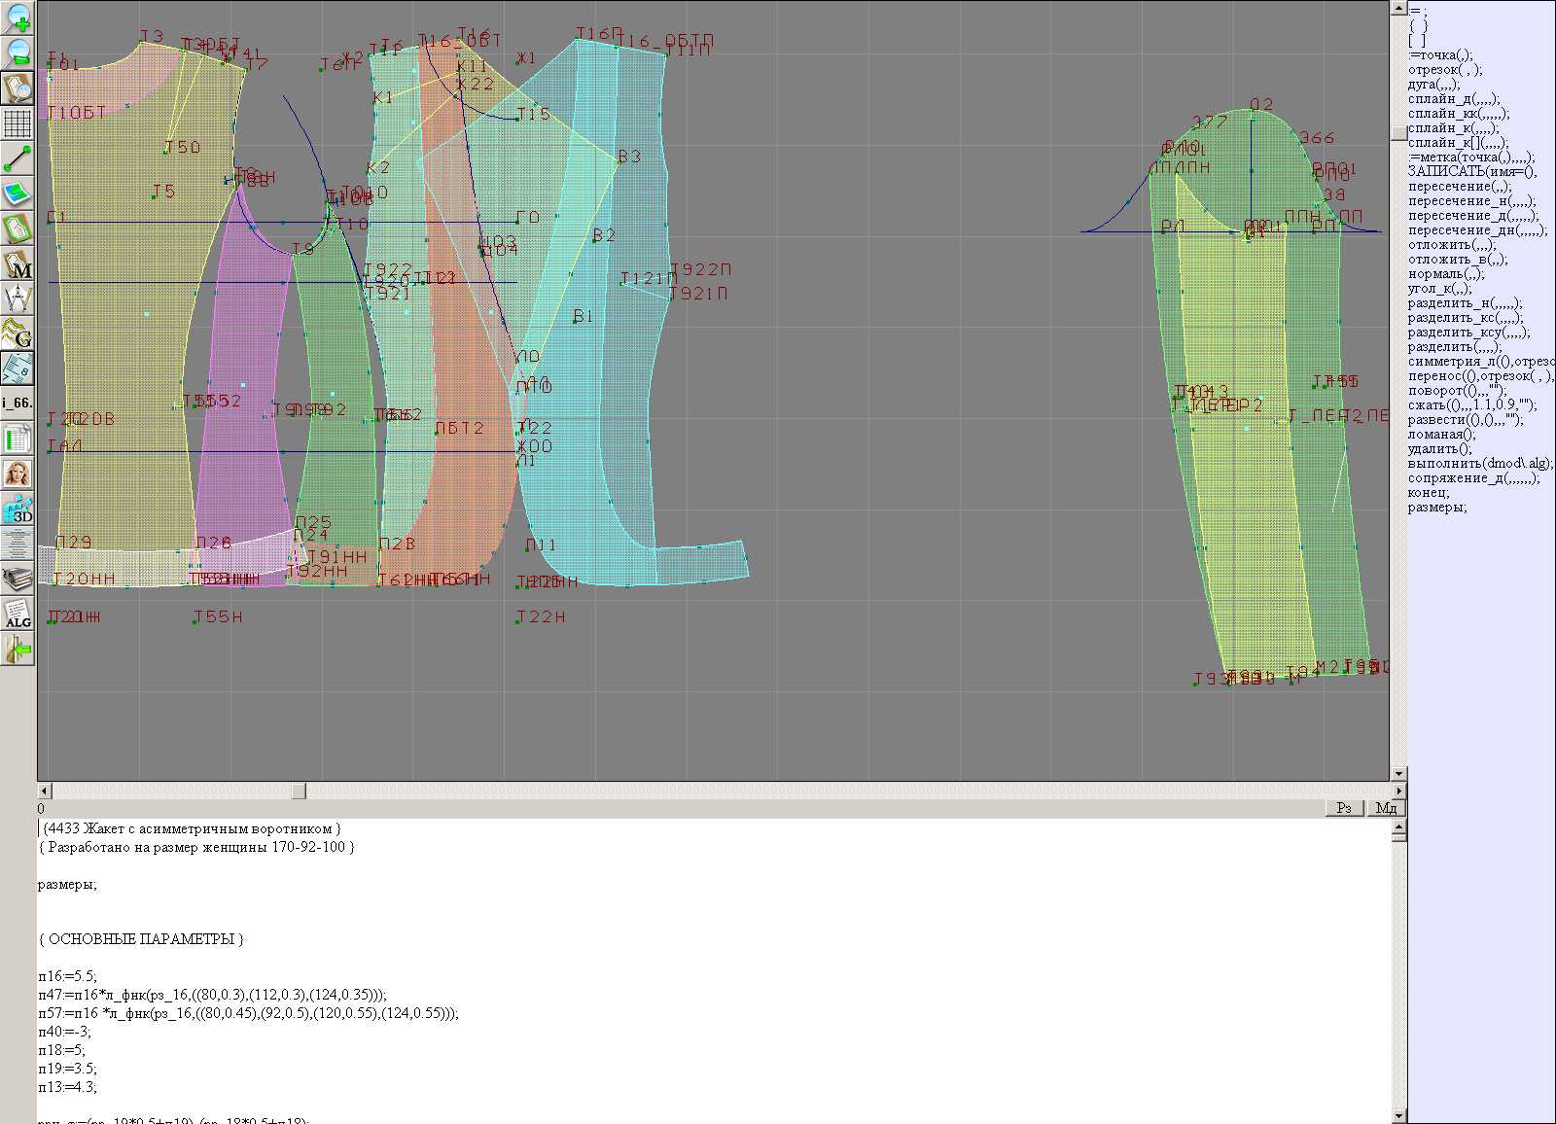The width and height of the screenshot is (1556, 1124).
Task: Open the ALG algorithm document icon
Action: click(18, 614)
